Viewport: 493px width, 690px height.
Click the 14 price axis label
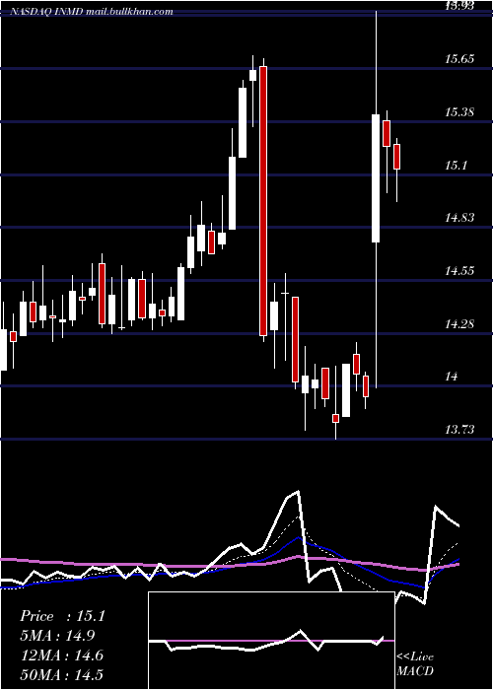pyautogui.click(x=452, y=377)
